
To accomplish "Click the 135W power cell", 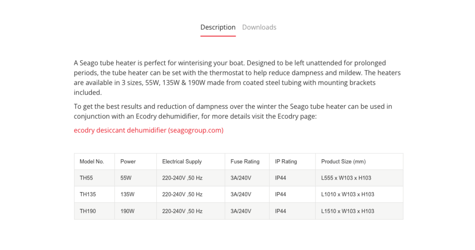I will 136,194.
